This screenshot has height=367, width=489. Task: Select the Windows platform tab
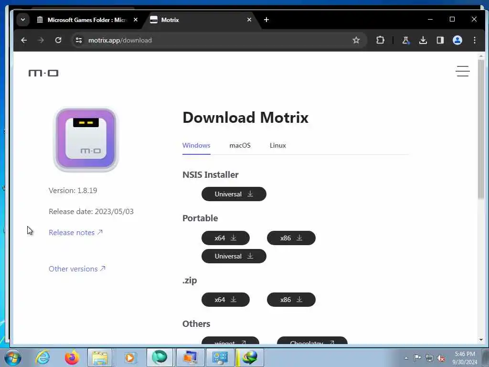tap(196, 145)
